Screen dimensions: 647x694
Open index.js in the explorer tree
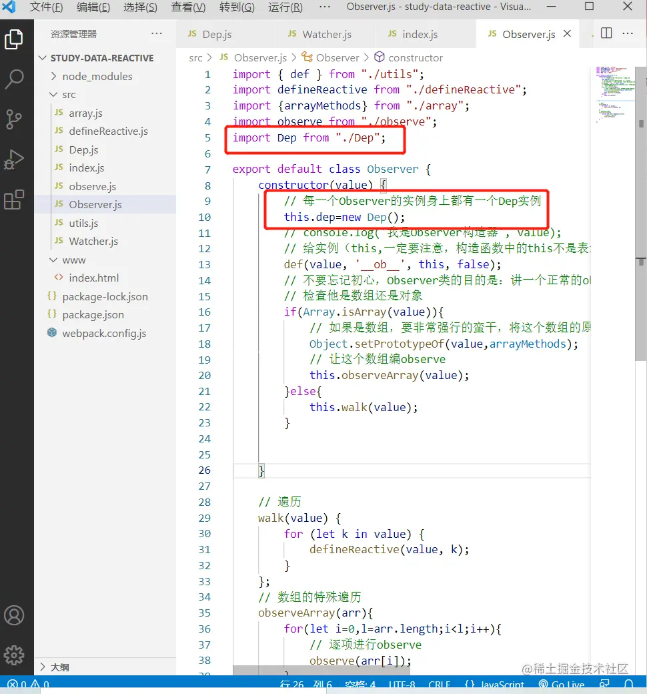pyautogui.click(x=105, y=168)
